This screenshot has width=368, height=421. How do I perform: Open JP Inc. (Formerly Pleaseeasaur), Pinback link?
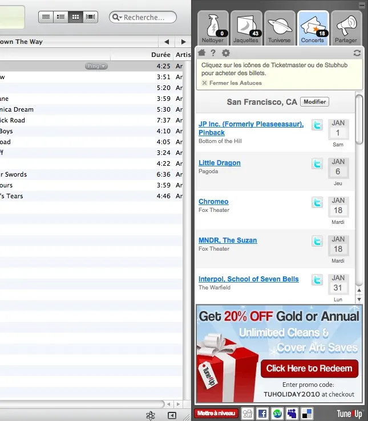(x=251, y=128)
